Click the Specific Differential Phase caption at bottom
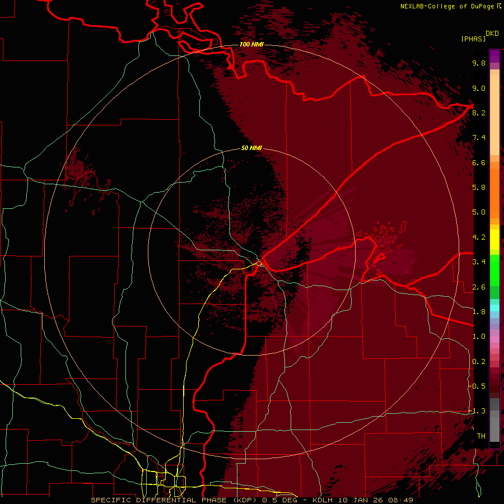The image size is (504, 504). click(x=251, y=500)
